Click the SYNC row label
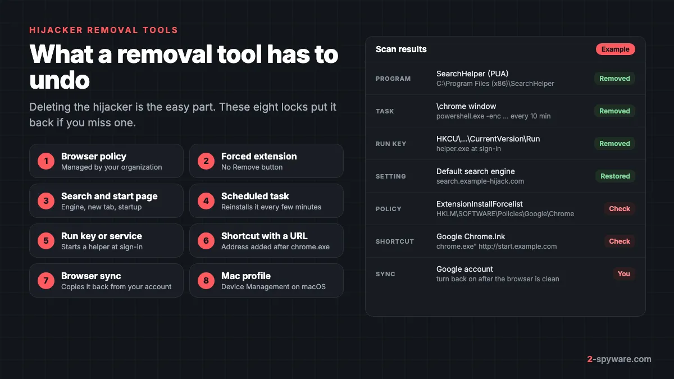674x379 pixels. [385, 274]
